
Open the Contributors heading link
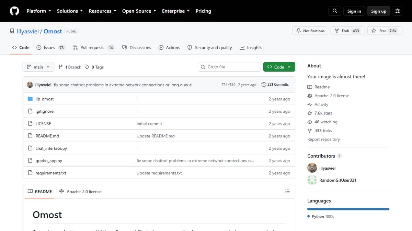[324, 156]
